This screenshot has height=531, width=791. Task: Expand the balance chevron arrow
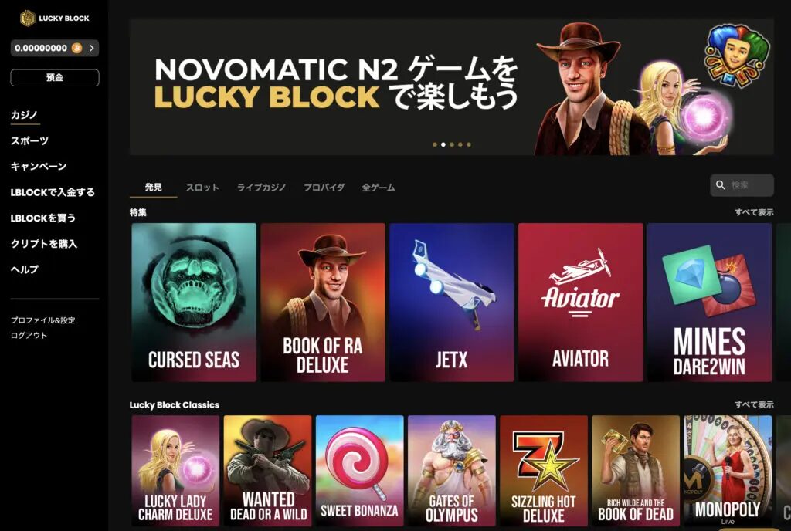(x=91, y=48)
